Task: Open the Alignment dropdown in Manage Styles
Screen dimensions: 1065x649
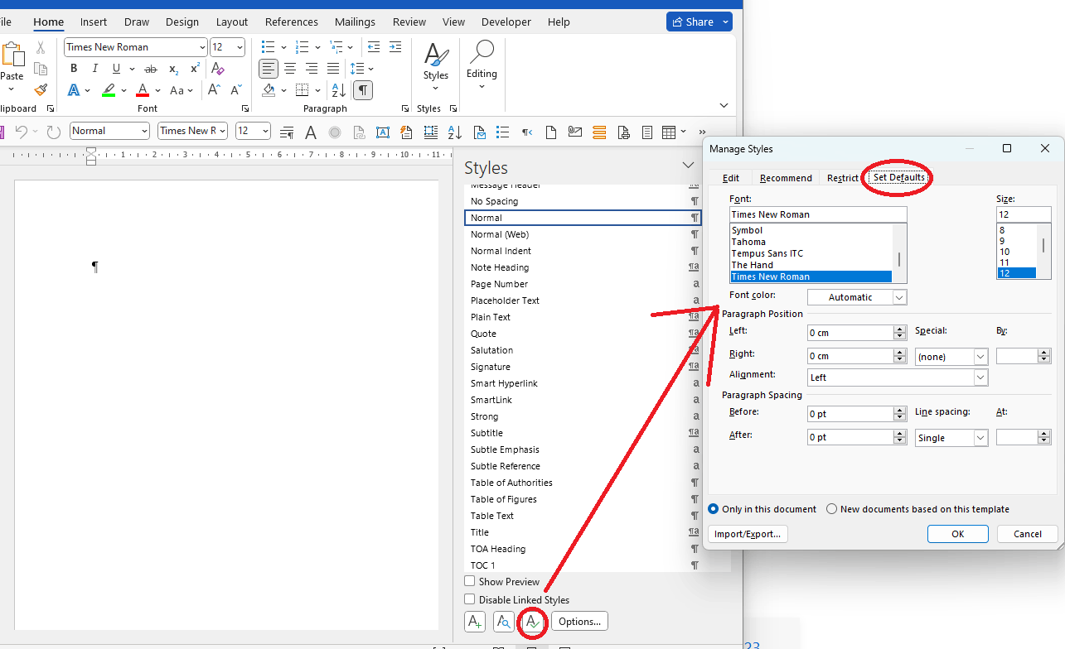Action: 980,377
